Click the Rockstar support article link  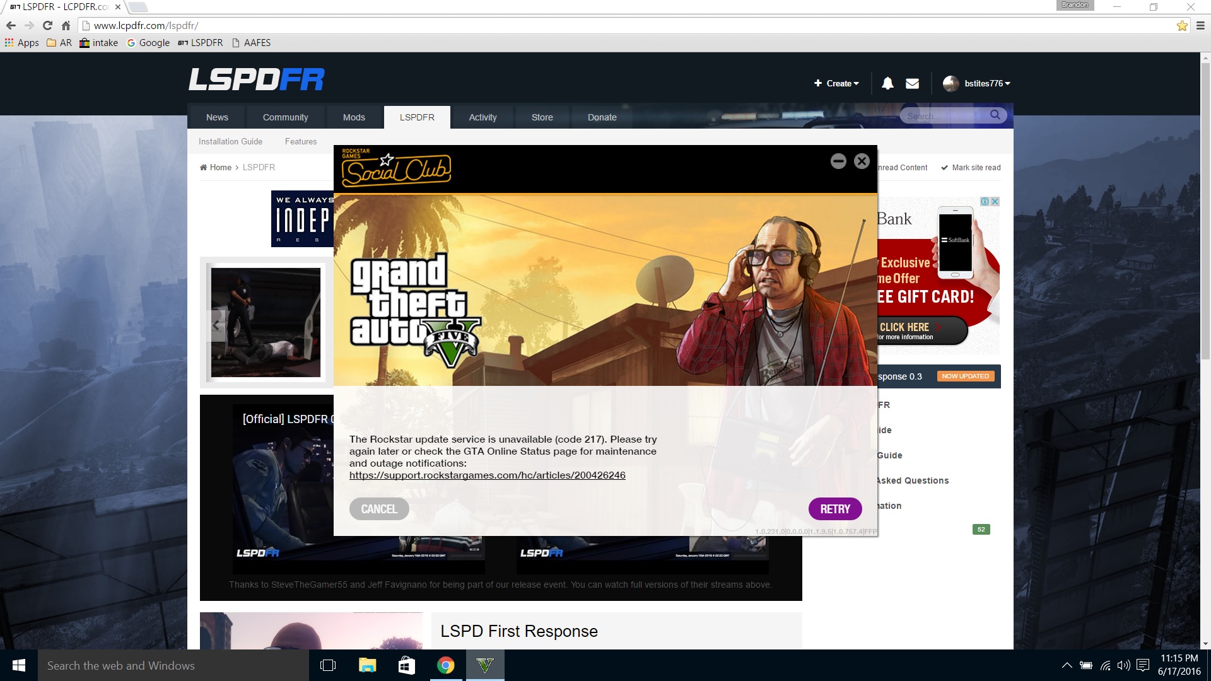tap(487, 475)
